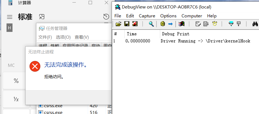Toggle the Capture Kernel gear icon
Viewport: 259px width, 114px height.
click(x=162, y=24)
